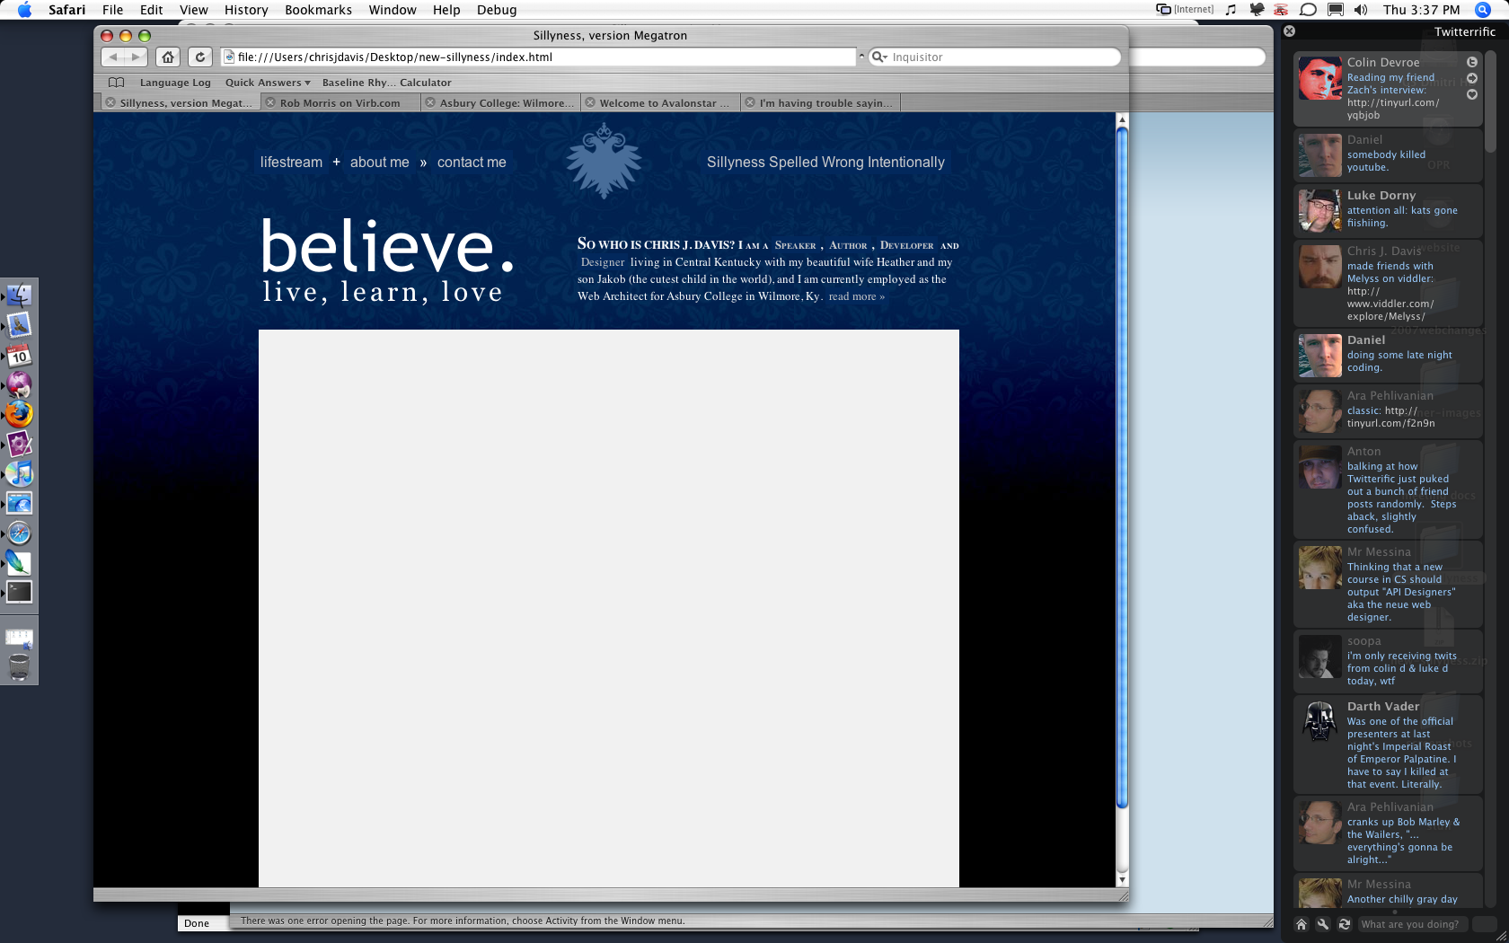Viewport: 1509px width, 943px height.
Task: Open Spotlight search in menu bar
Action: point(1483,10)
